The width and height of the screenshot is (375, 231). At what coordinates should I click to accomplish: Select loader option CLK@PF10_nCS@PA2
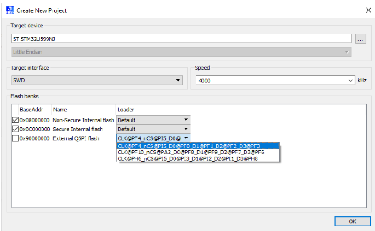pos(198,152)
